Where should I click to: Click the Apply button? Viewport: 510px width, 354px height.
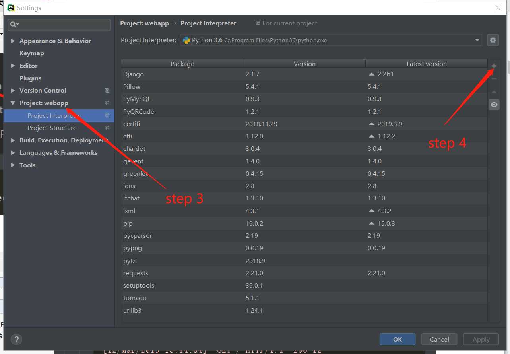coord(481,339)
